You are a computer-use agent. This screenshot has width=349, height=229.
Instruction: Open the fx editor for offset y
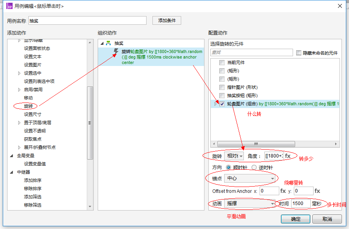tap(317, 191)
